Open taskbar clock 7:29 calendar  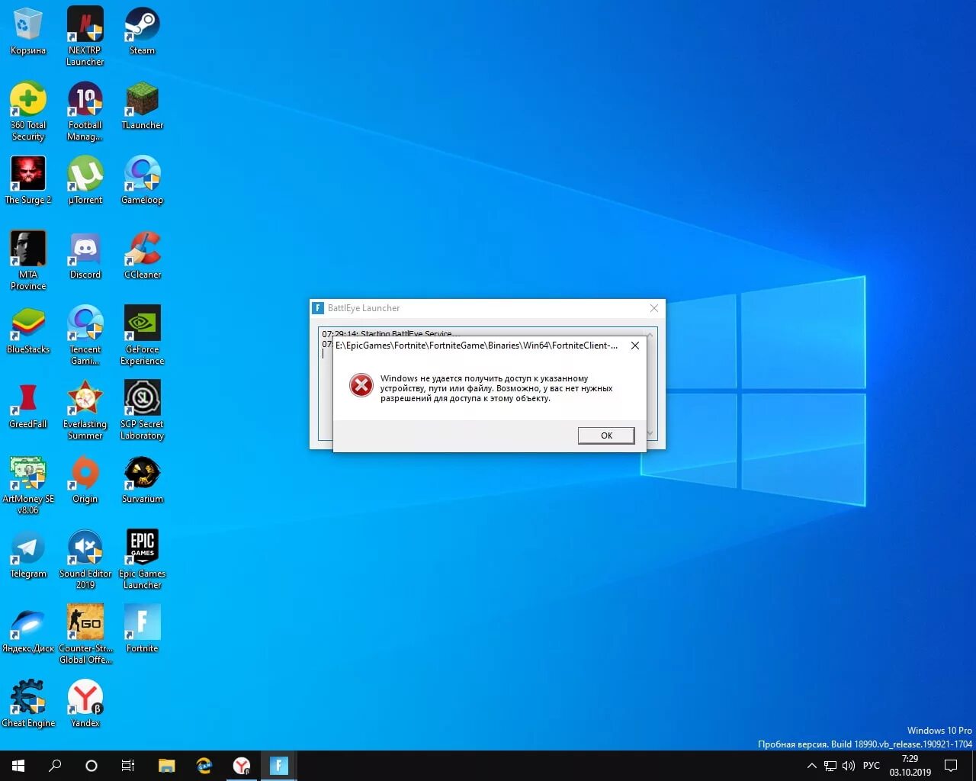tap(910, 766)
